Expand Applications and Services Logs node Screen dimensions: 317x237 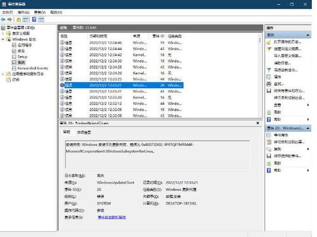(3, 74)
